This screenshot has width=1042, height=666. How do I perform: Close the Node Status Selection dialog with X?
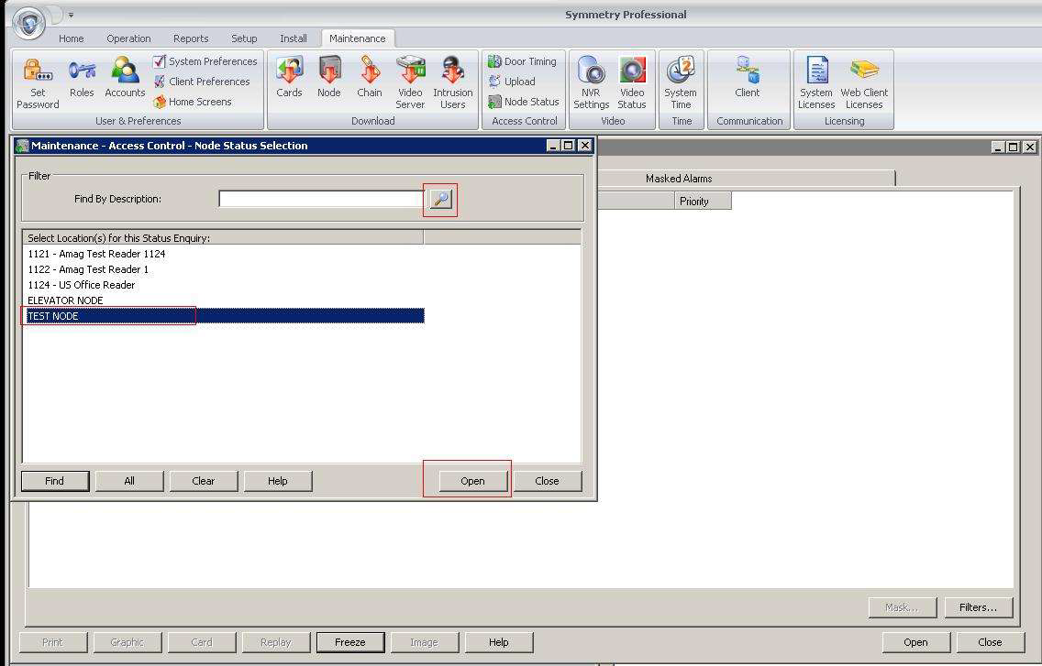click(585, 146)
